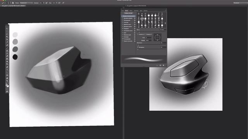Toggle Quick Mask mode in the toolbar
The image size is (248, 139).
[x=7, y=89]
